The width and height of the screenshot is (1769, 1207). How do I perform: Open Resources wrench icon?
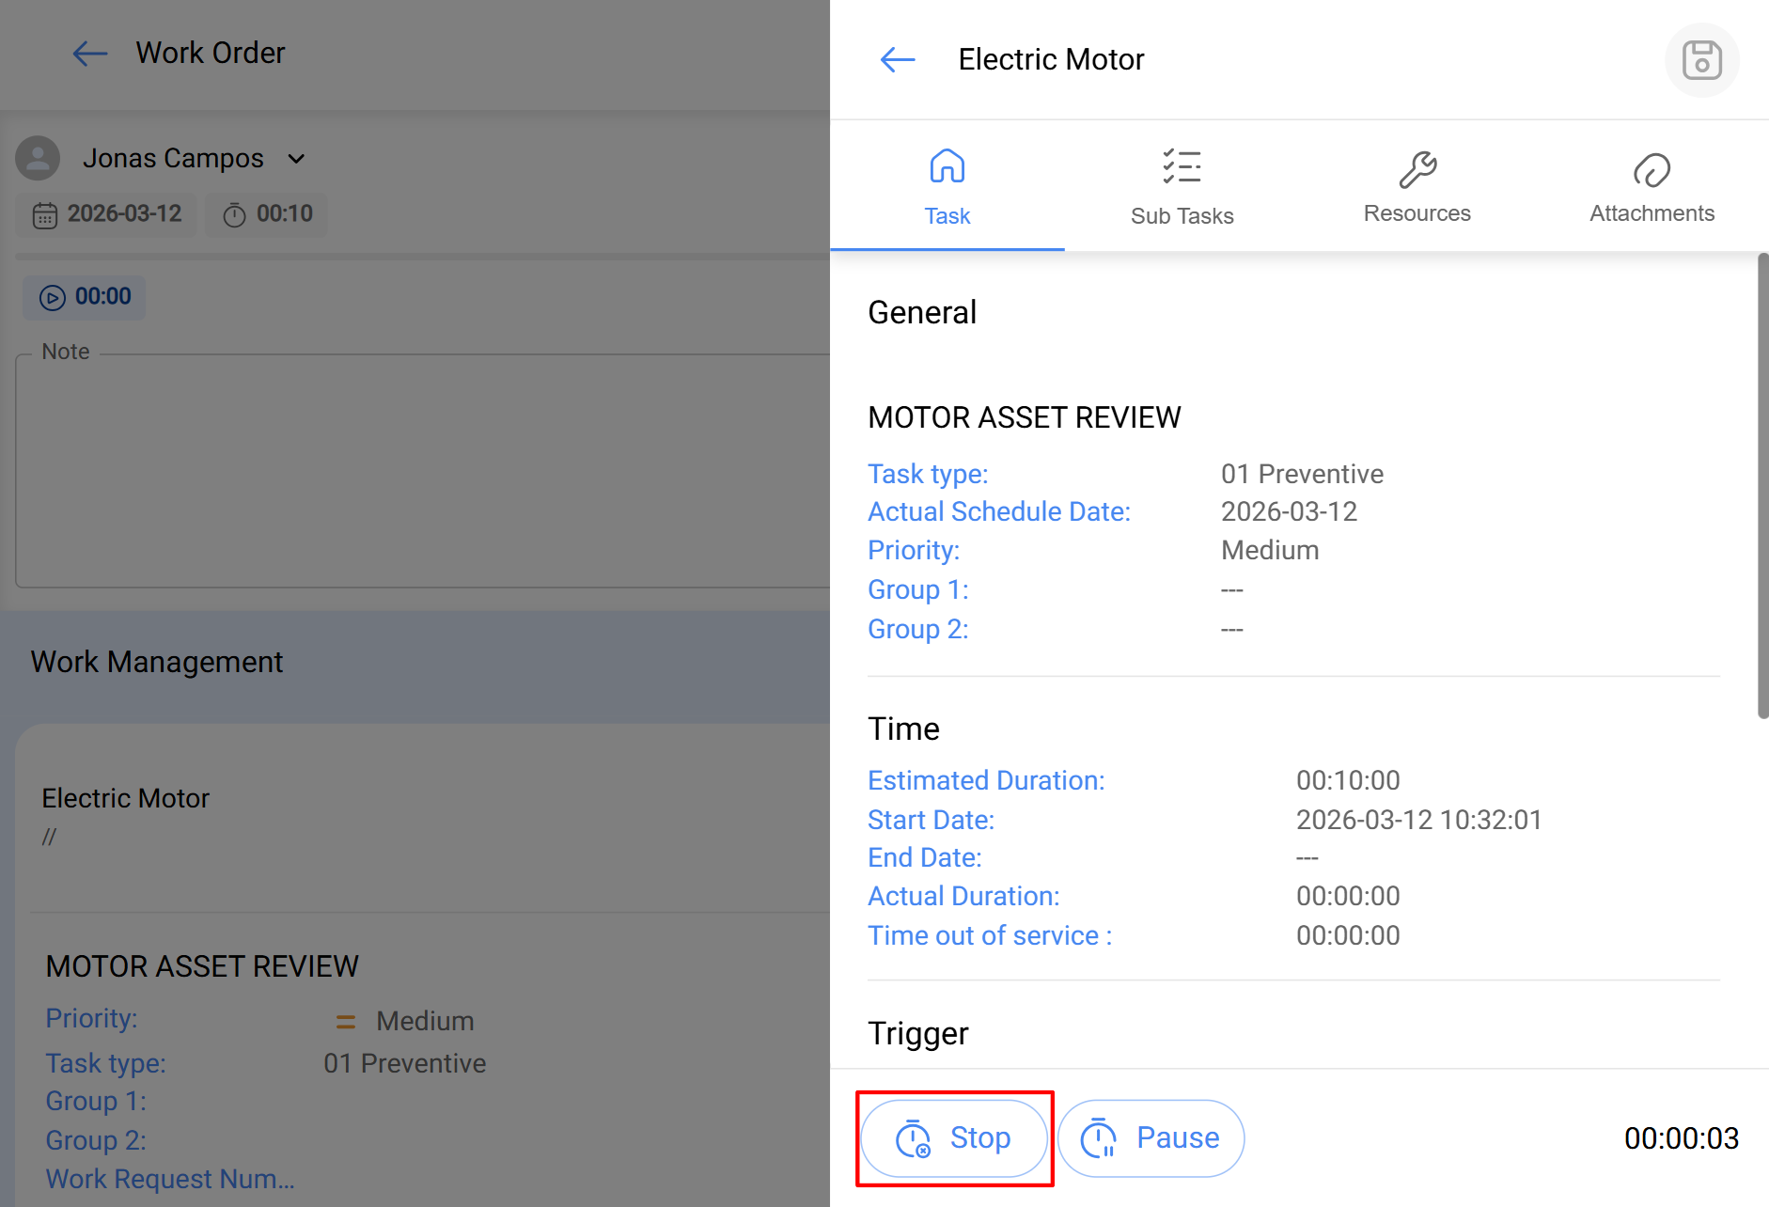[x=1417, y=169]
